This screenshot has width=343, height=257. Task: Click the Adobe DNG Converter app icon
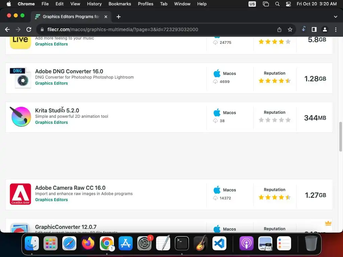20,78
